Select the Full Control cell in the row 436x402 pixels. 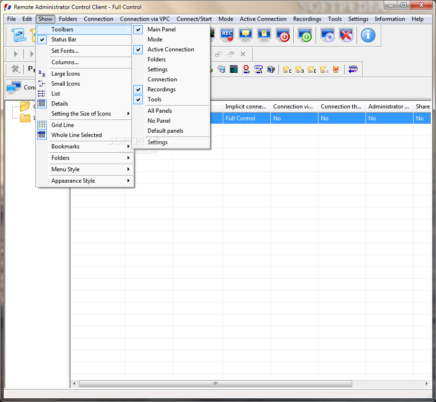247,118
